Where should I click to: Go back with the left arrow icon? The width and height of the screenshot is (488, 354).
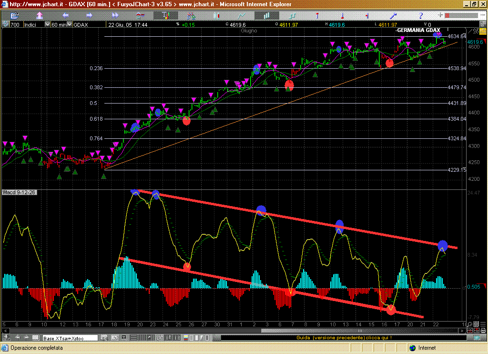[x=65, y=16]
